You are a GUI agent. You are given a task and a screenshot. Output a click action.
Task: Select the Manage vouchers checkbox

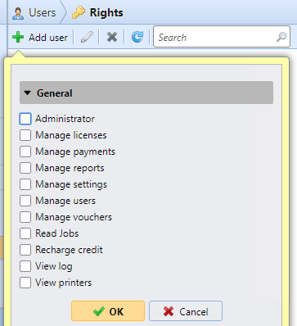tap(25, 217)
